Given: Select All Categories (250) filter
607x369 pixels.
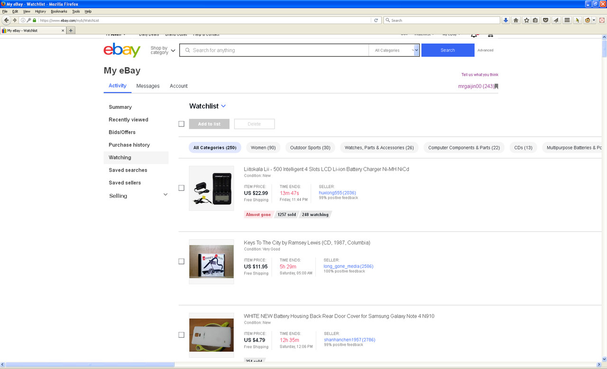Looking at the screenshot, I should tap(215, 148).
